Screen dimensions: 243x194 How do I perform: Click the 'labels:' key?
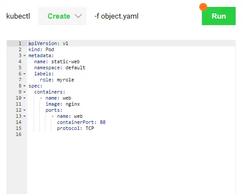[x=44, y=74]
